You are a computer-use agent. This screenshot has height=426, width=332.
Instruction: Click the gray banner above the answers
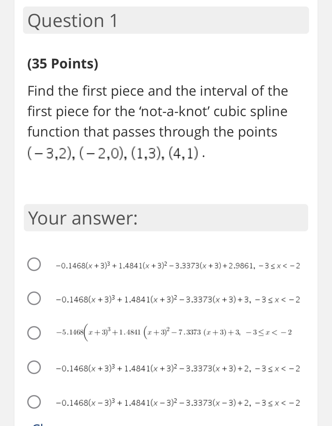[x=165, y=217]
